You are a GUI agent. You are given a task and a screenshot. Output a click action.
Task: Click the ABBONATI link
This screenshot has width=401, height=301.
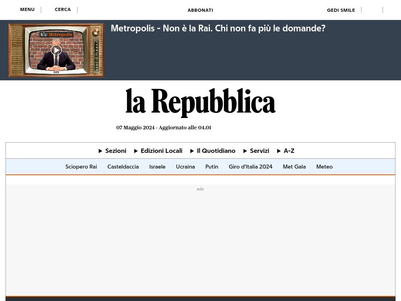tap(200, 10)
